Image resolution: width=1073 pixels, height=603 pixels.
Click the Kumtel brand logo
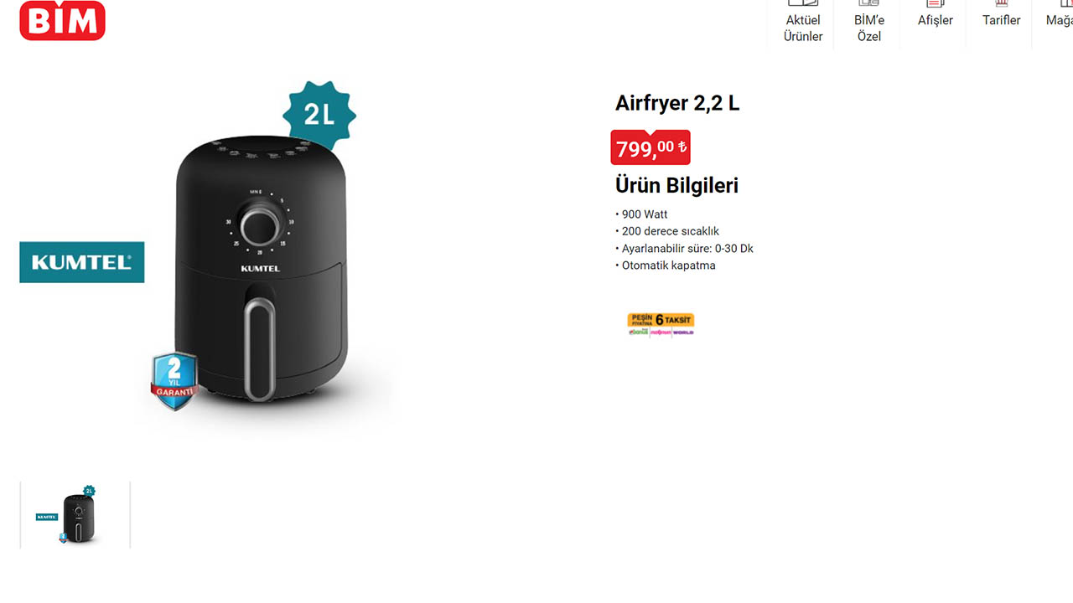click(x=82, y=262)
